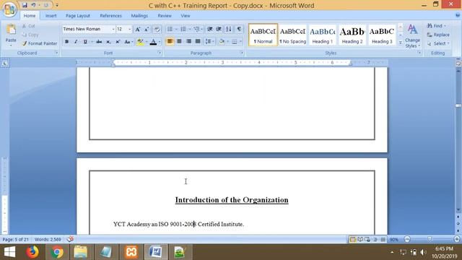Shrink font size icon

[147, 29]
